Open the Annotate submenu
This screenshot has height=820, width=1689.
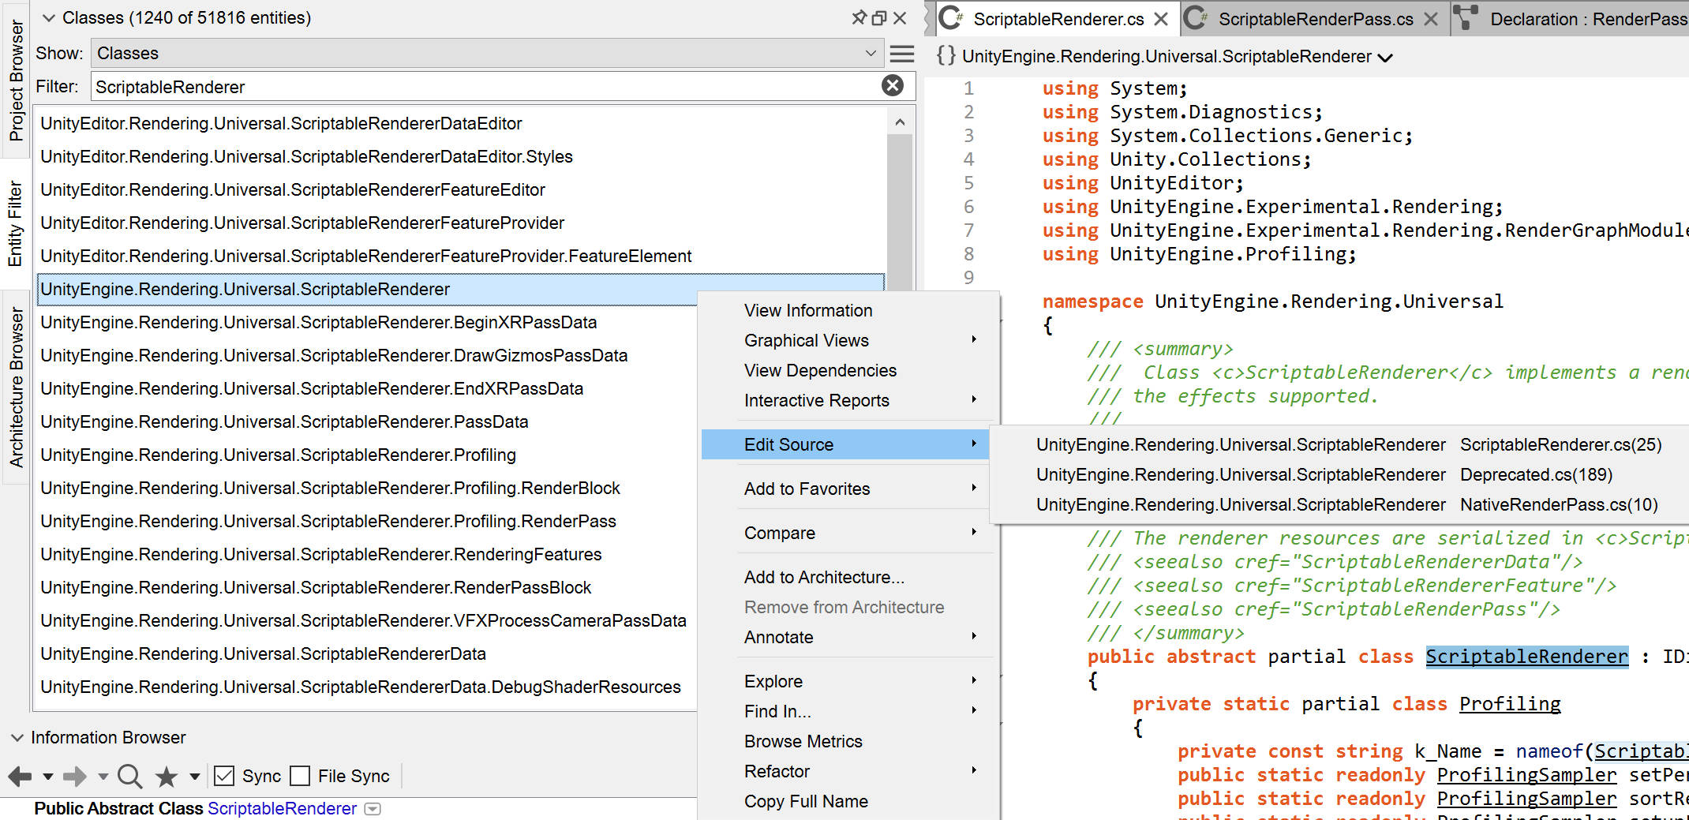tap(847, 637)
